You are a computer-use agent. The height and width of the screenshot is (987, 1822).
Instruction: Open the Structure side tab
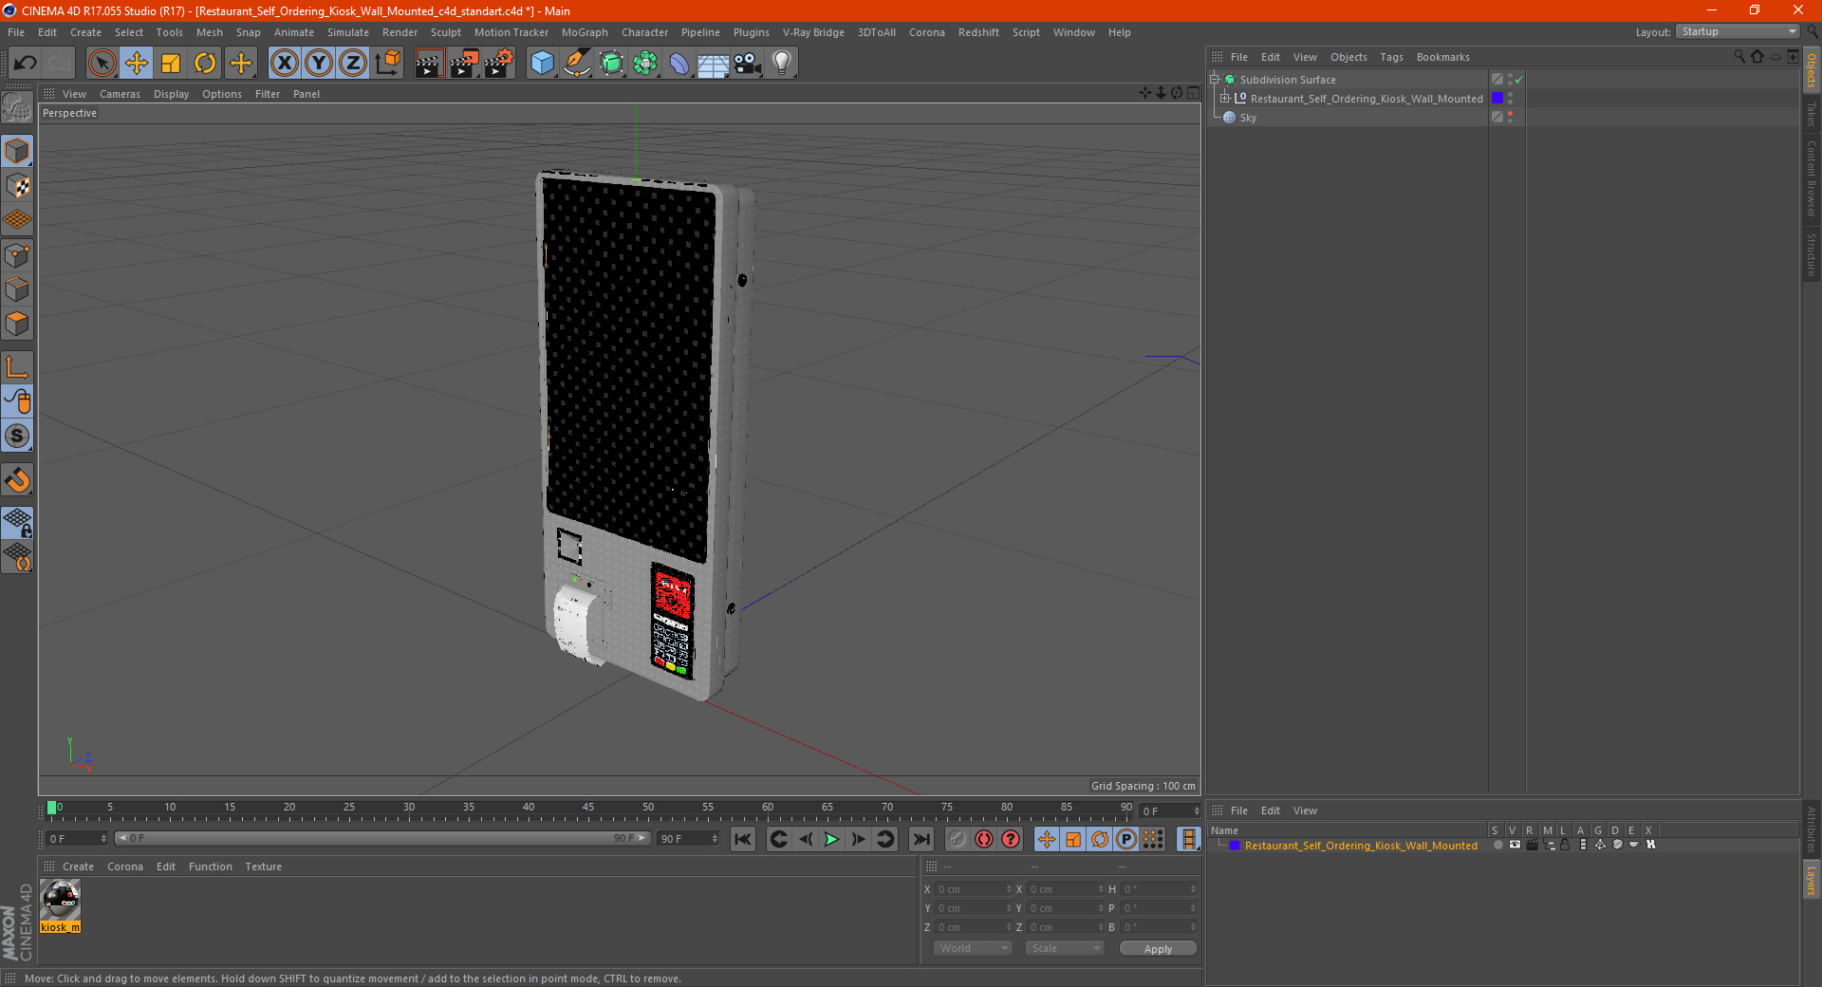point(1812,254)
